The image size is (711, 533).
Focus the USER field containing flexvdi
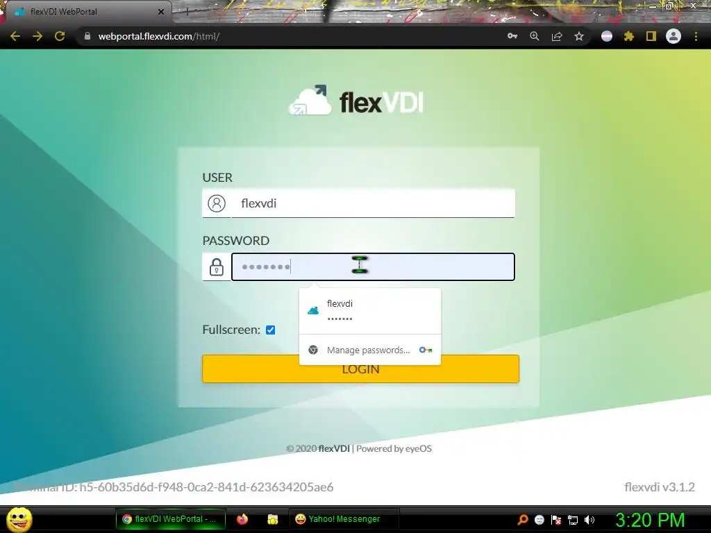tap(373, 203)
